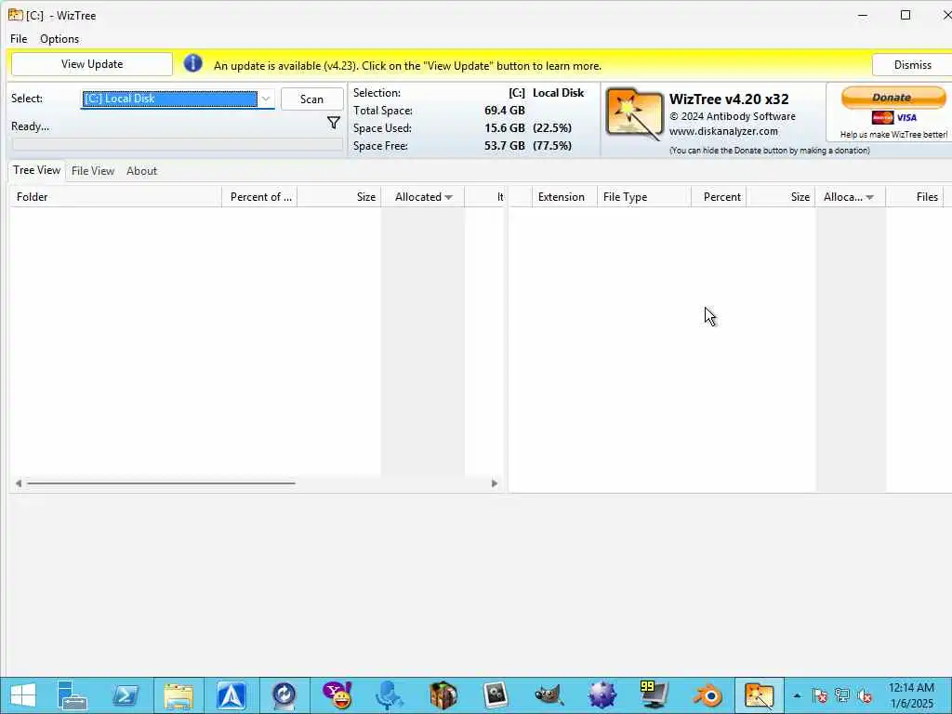Click the scan progress bar

[178, 144]
